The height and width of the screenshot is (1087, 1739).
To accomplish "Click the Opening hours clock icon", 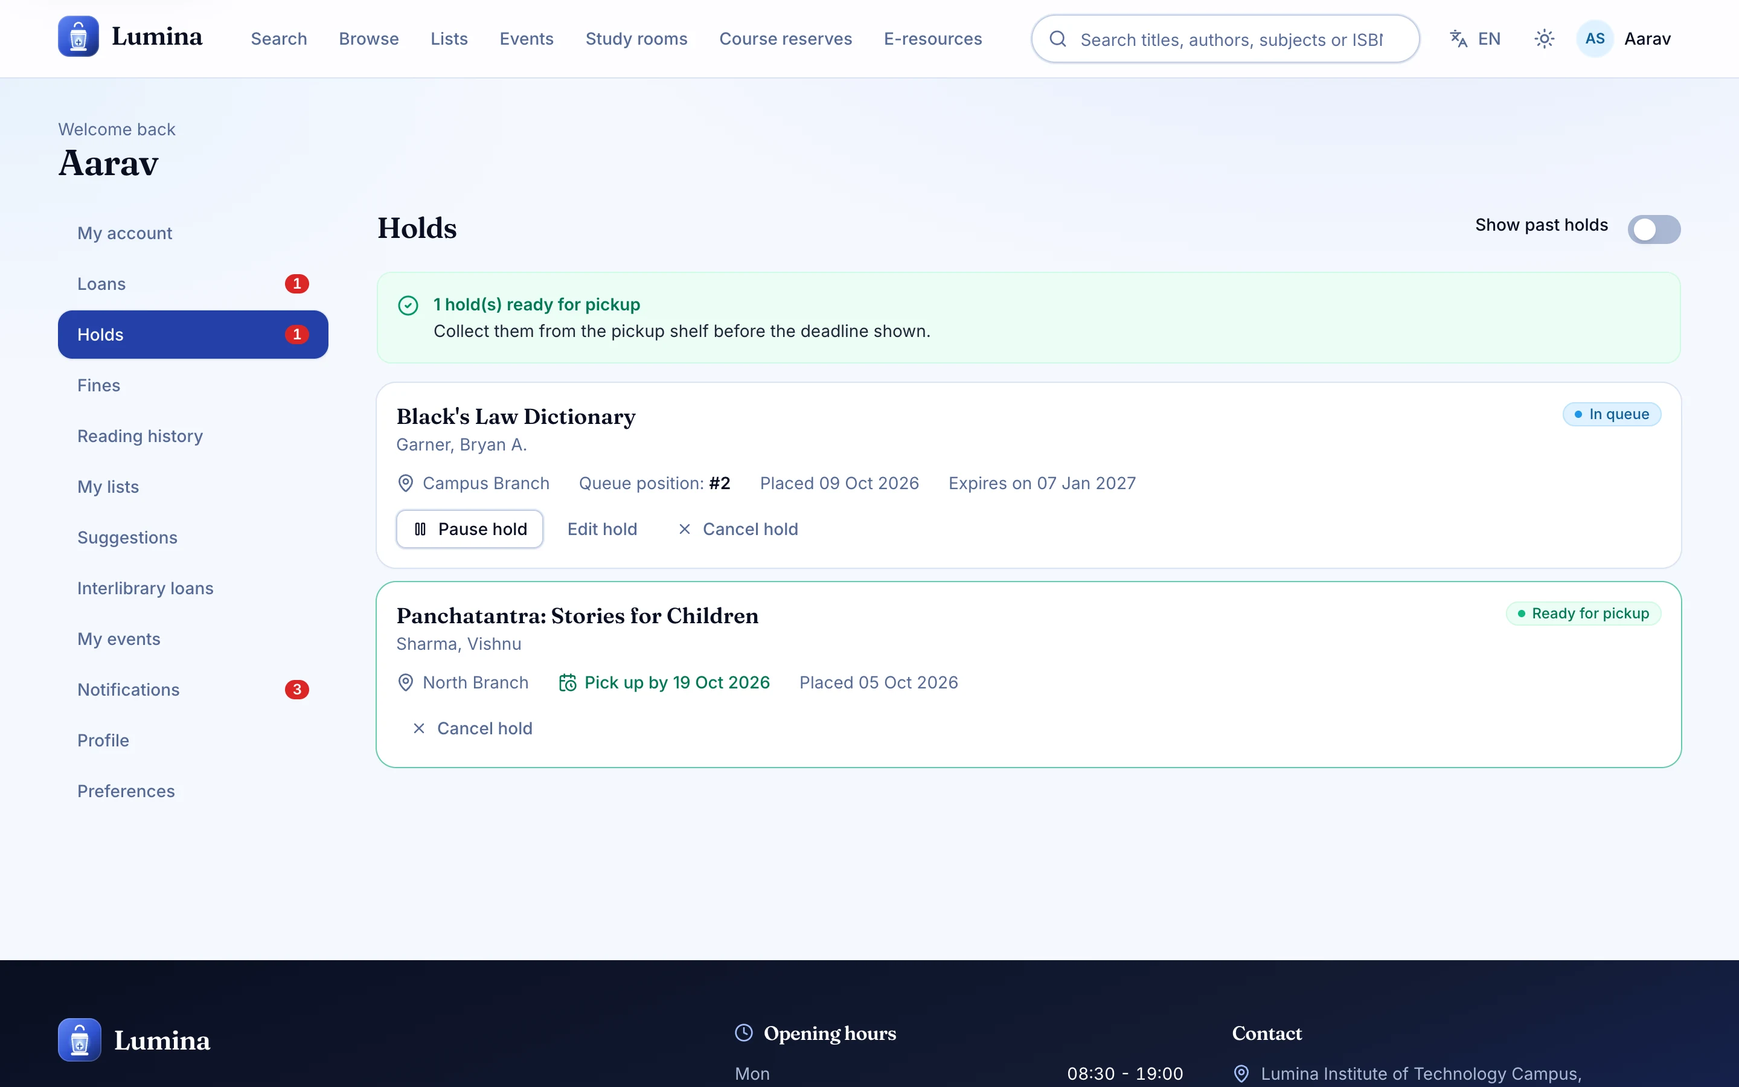I will pyautogui.click(x=744, y=1033).
